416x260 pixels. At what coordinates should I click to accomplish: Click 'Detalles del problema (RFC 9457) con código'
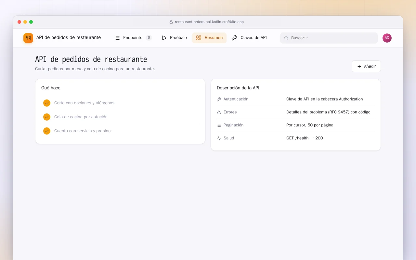point(328,112)
